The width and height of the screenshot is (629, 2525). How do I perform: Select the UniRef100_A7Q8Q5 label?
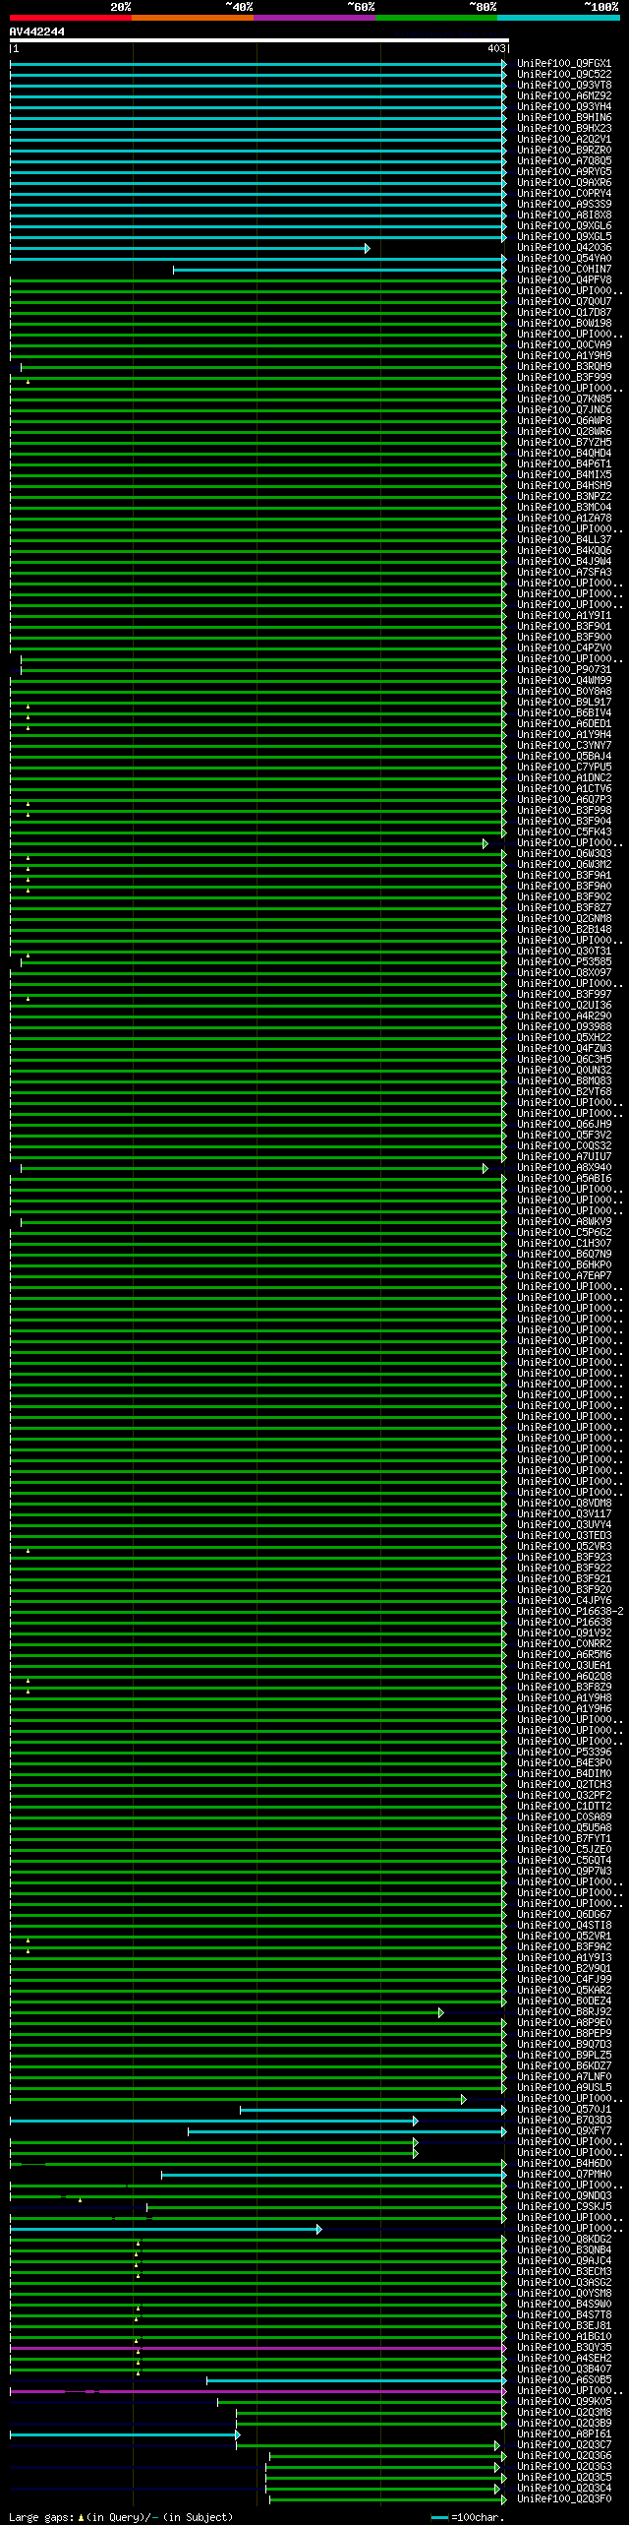(x=564, y=161)
